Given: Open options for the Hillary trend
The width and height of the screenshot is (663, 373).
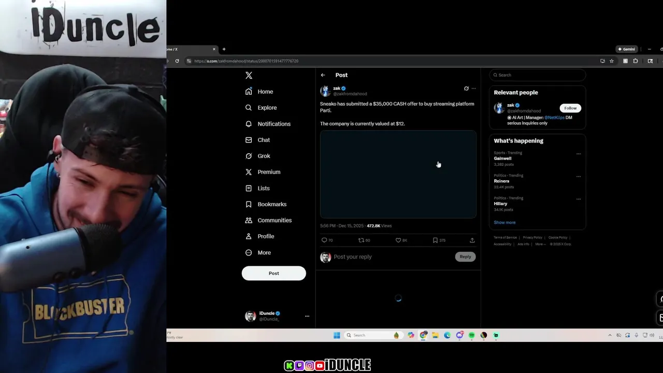Looking at the screenshot, I should tap(579, 199).
